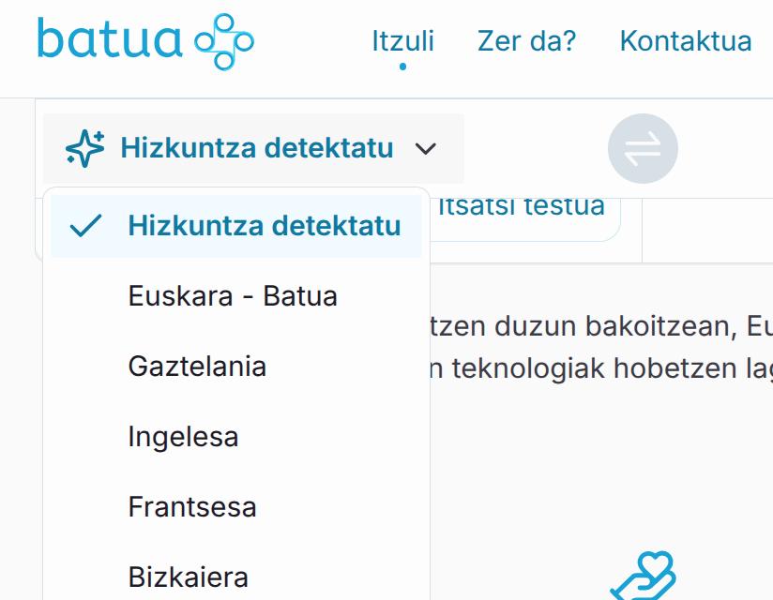Click the batua wordmark text
This screenshot has width=773, height=600.
(109, 40)
